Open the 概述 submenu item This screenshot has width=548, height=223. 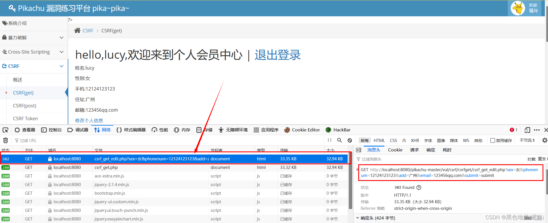(18, 80)
